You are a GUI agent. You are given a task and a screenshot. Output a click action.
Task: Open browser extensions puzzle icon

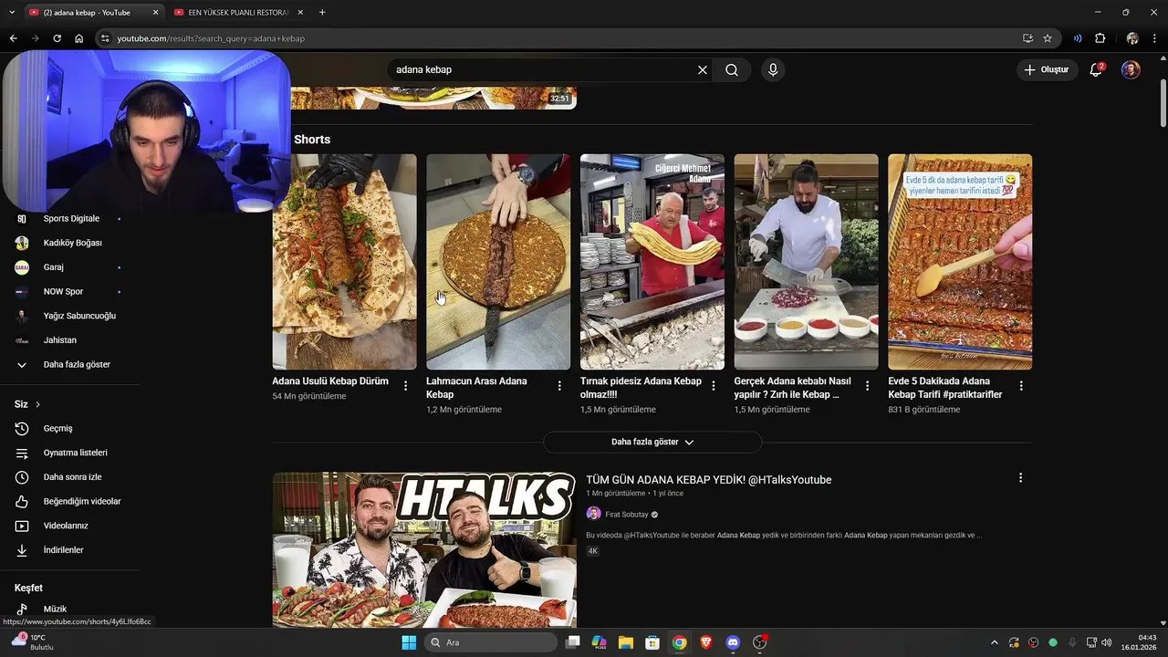1100,38
